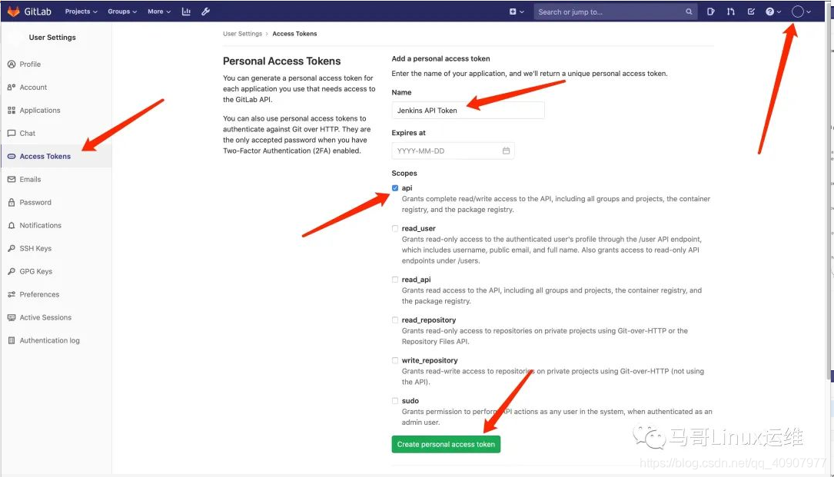This screenshot has width=834, height=477.
Task: Open GPG Keys settings in sidebar
Action: 35,271
